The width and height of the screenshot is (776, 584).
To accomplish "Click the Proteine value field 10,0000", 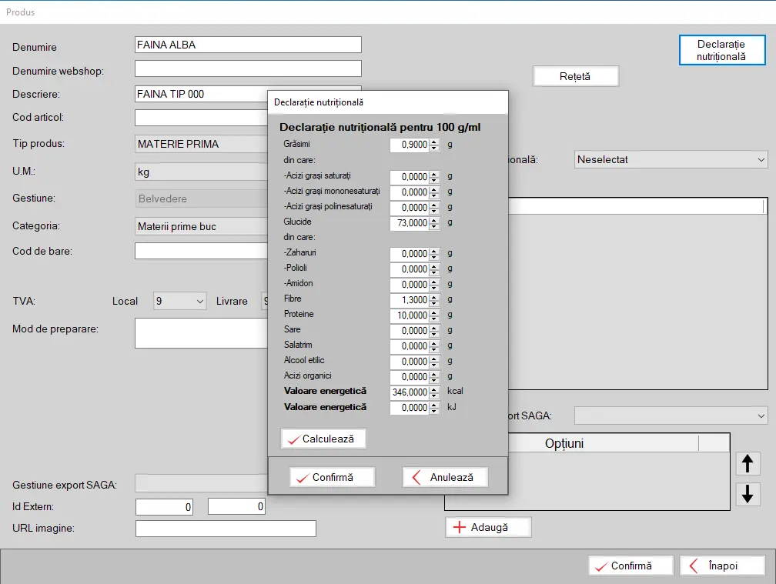I will pyautogui.click(x=410, y=315).
